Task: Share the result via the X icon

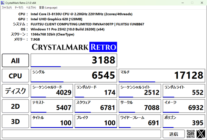Action: click(201, 134)
